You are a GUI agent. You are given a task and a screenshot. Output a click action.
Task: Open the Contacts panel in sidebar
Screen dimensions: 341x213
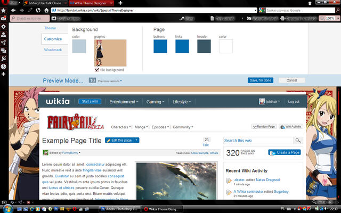[x=4, y=35]
